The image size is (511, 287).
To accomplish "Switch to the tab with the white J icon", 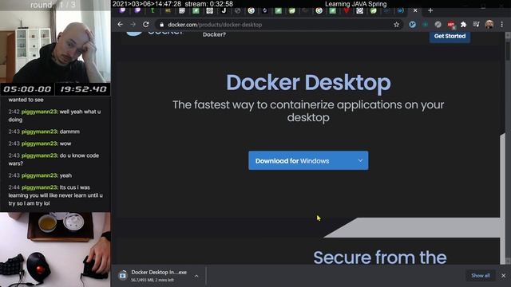I will point(224,10).
